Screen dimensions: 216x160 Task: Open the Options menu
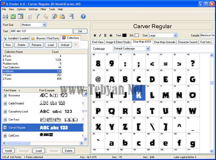(21, 9)
